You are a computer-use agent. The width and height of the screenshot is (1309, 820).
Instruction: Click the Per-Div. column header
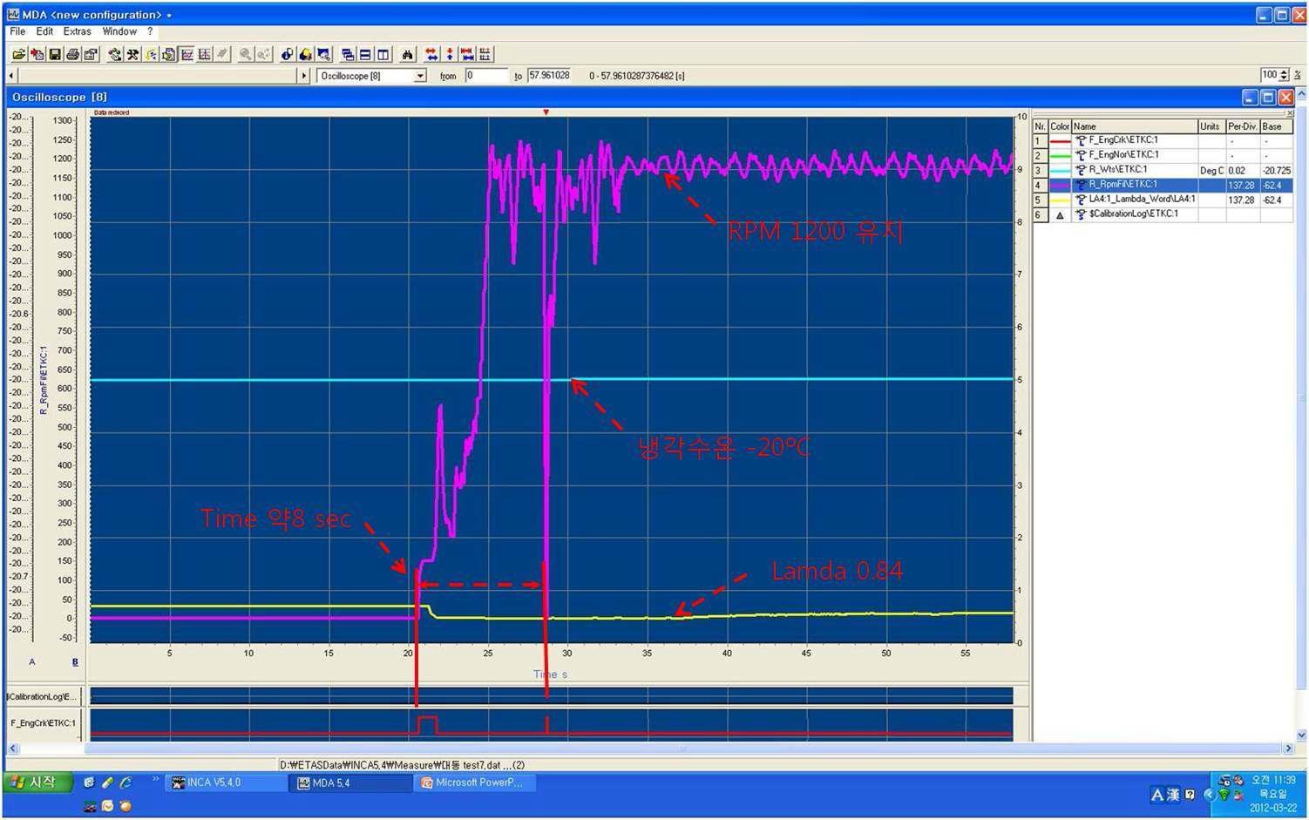[1242, 126]
